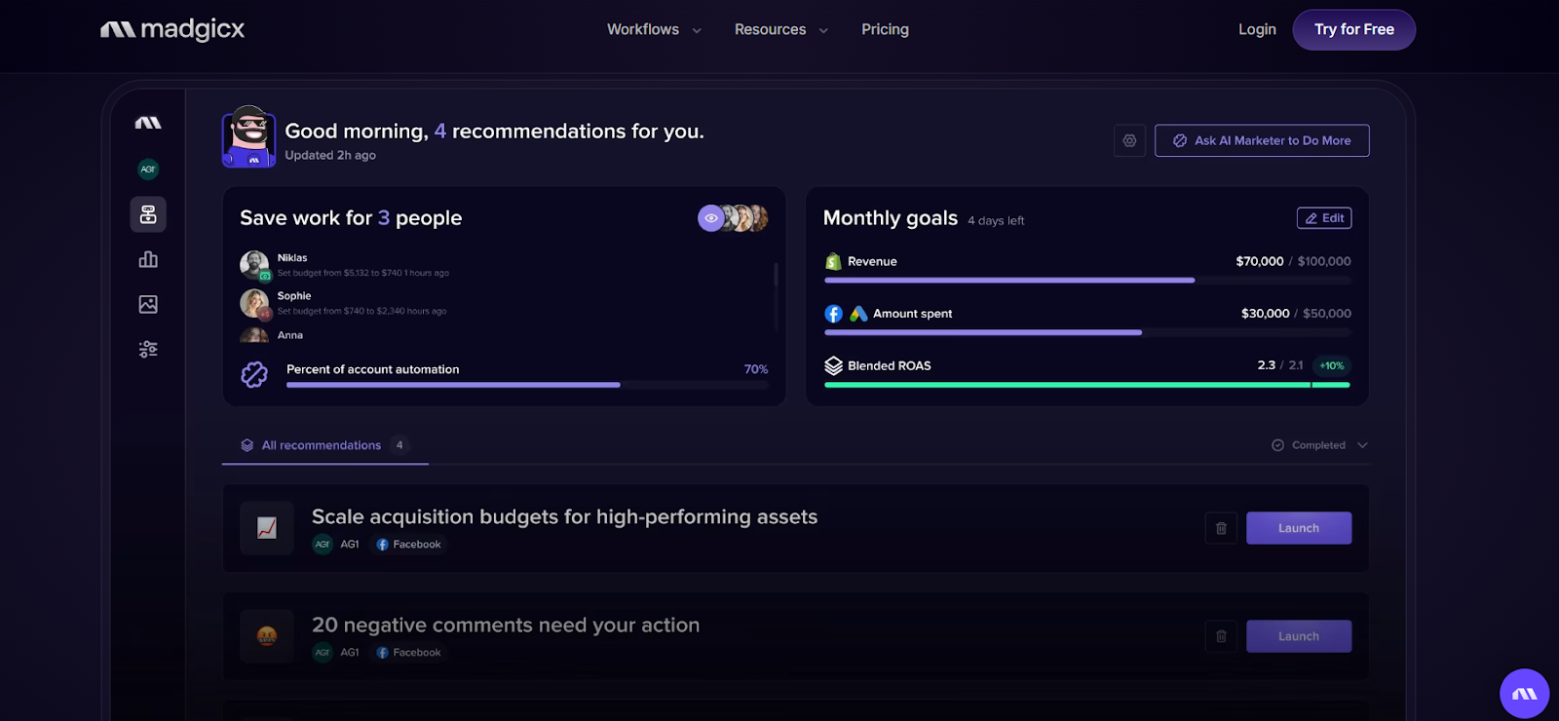The height and width of the screenshot is (721, 1559).
Task: Click Niklas's avatar in the people list
Action: [x=253, y=264]
